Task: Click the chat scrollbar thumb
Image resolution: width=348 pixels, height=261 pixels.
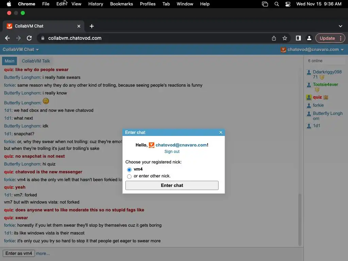Action: (300, 219)
